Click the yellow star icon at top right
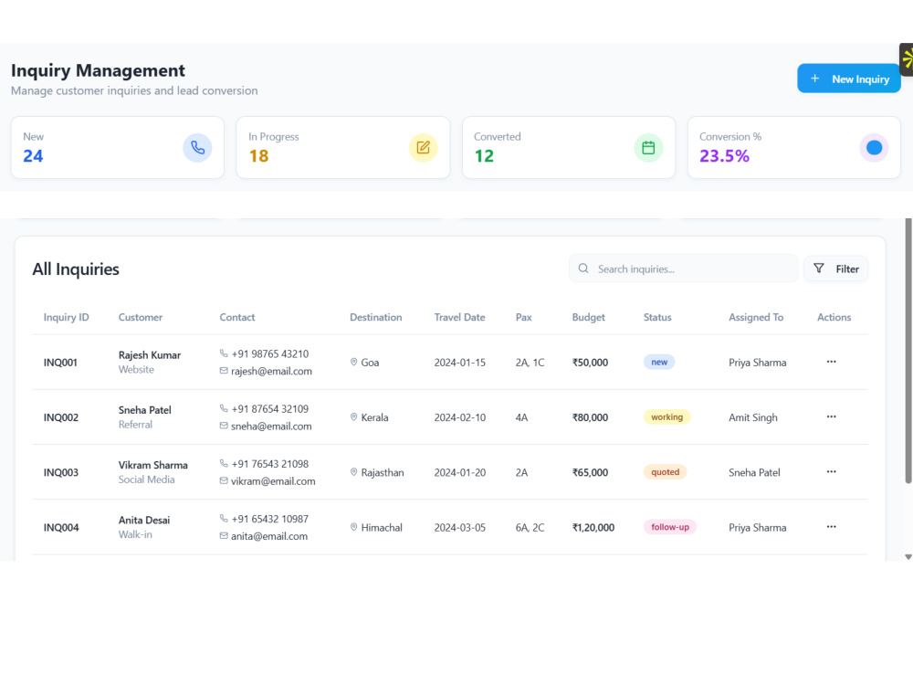The image size is (913, 685). 907,58
